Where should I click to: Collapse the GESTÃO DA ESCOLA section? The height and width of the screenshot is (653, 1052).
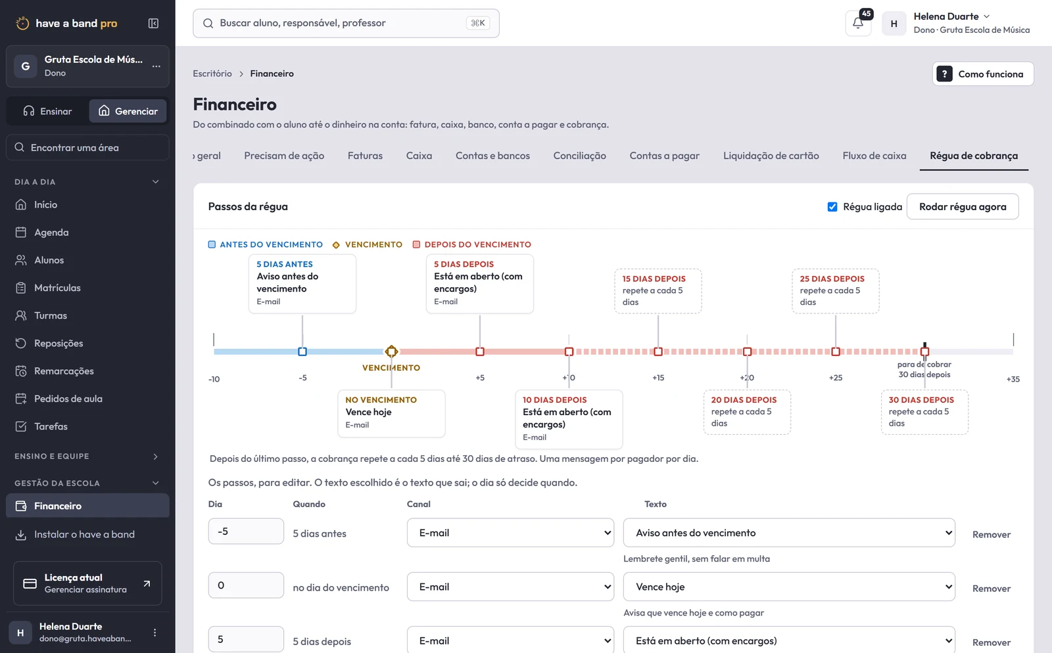click(87, 484)
